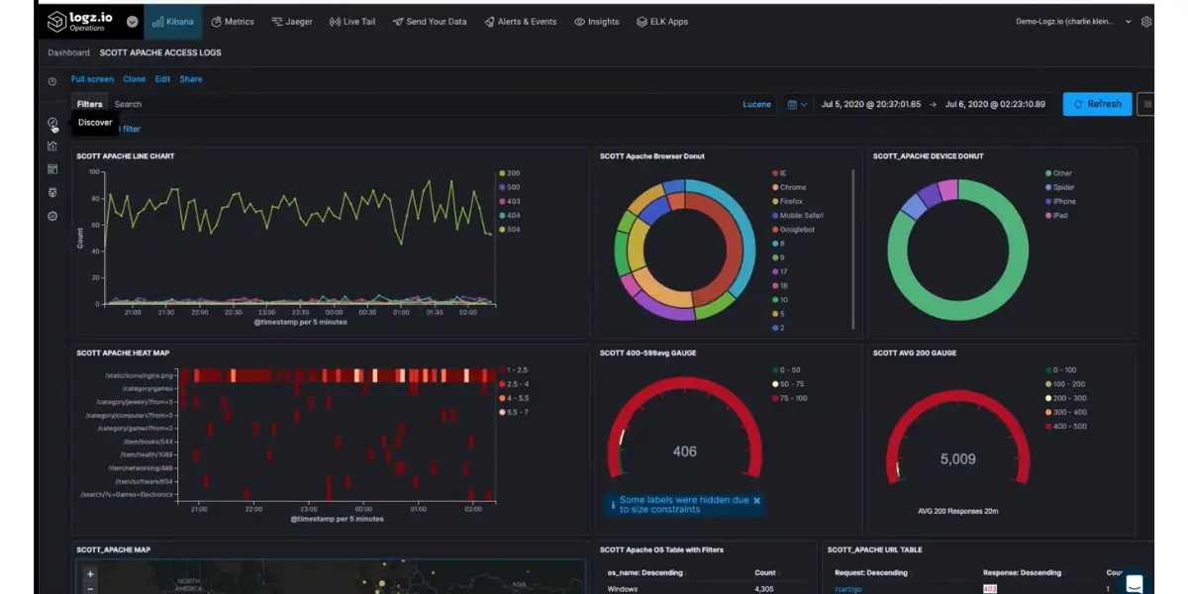This screenshot has height=594, width=1188.
Task: Toggle the 404 series in line chart legend
Action: 510,215
